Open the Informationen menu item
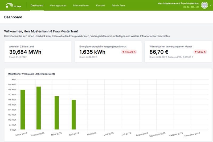Screen dimensions: 213x142 (81, 6)
